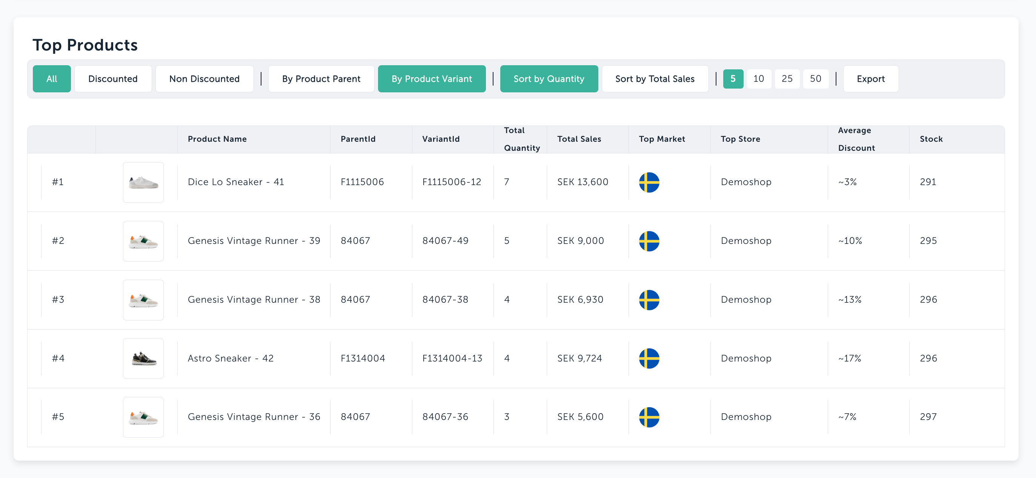Click Sweden flag in Genesis Vintage Runner 39 row

pos(649,241)
